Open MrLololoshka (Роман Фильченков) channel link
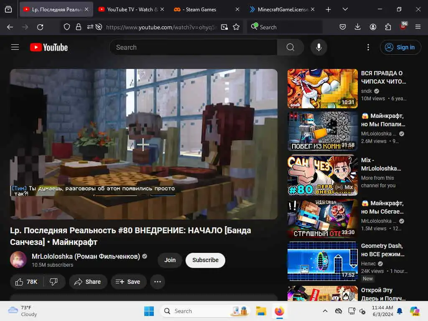This screenshot has width=428, height=321. (x=86, y=256)
